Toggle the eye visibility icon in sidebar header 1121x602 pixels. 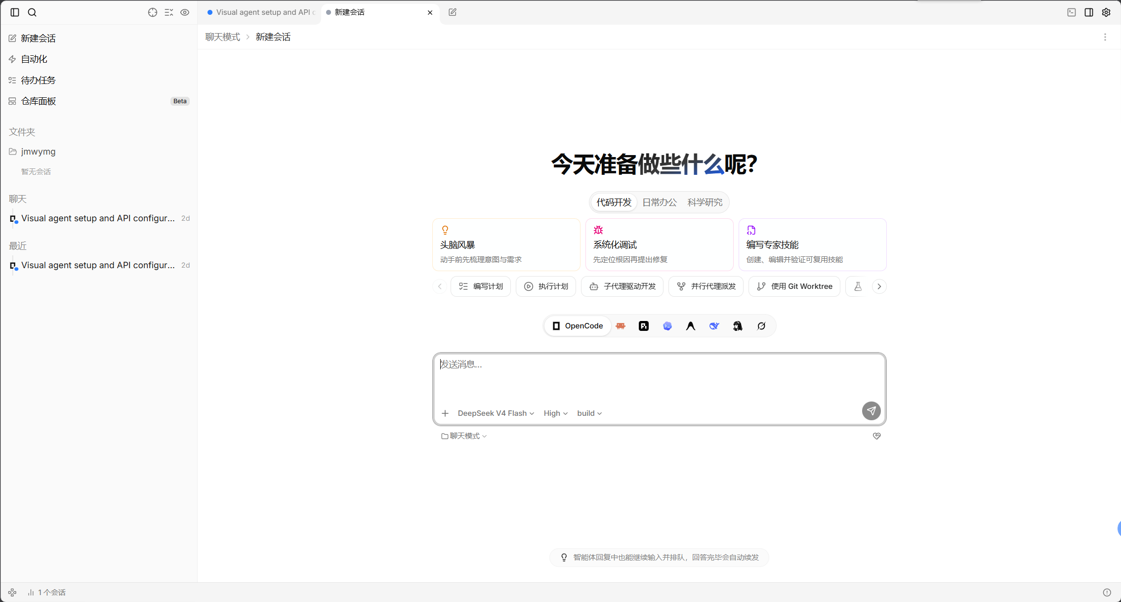185,12
